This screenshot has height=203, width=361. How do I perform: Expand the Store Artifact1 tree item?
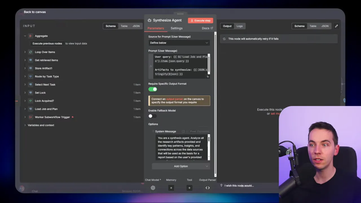tap(25, 68)
